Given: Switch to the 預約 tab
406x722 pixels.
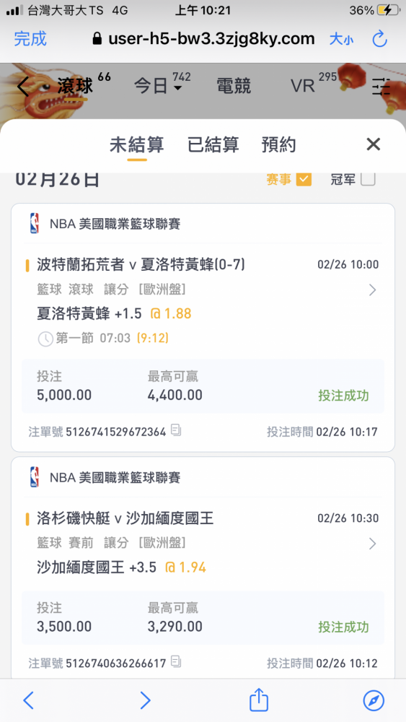Looking at the screenshot, I should (278, 145).
